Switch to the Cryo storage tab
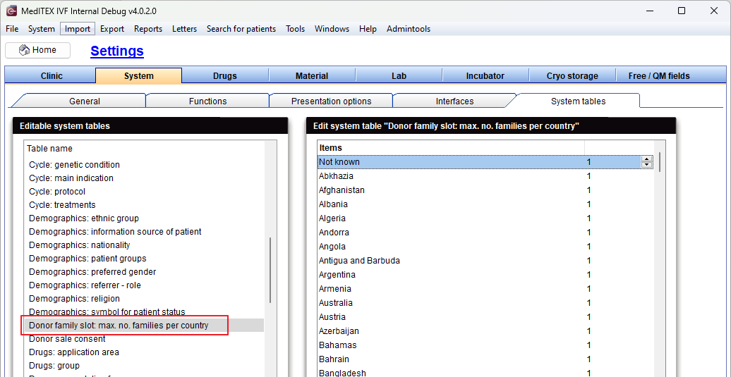 pos(572,76)
